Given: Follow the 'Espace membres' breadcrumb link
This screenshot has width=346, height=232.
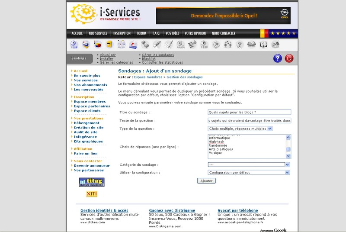Looking at the screenshot, I should click(x=148, y=77).
